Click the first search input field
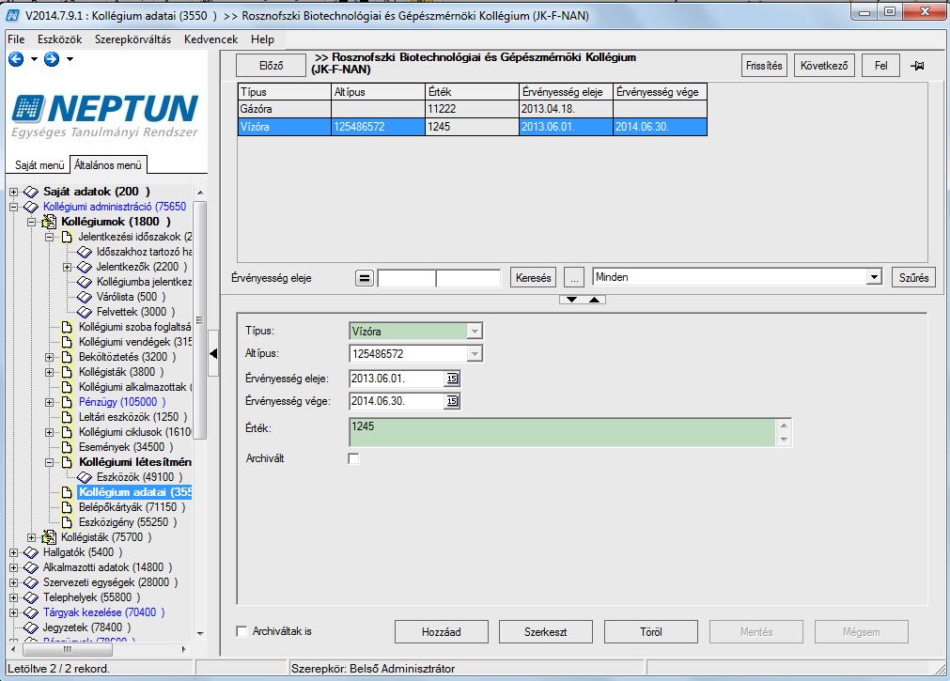This screenshot has width=950, height=681. coord(406,278)
